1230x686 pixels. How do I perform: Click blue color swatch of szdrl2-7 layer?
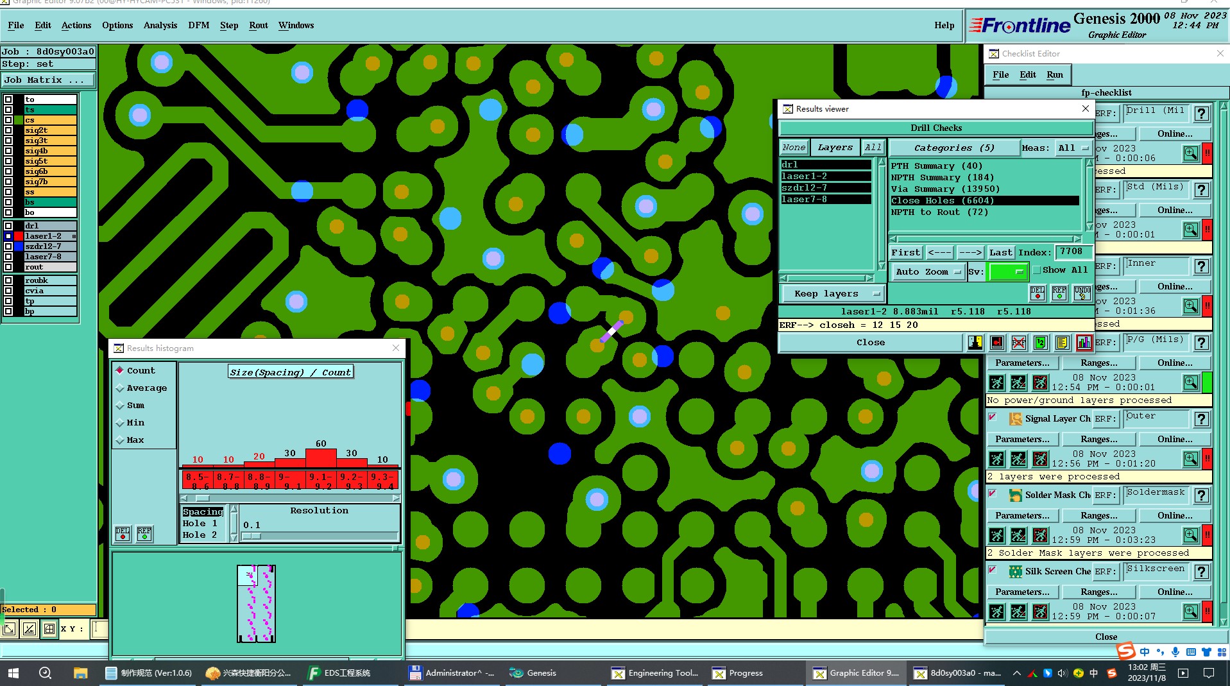pos(19,246)
